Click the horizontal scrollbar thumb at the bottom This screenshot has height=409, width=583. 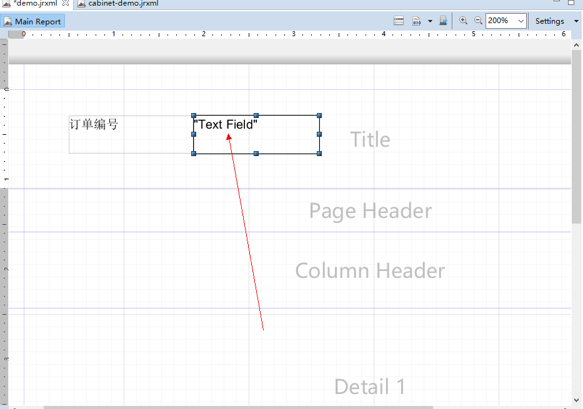238,408
